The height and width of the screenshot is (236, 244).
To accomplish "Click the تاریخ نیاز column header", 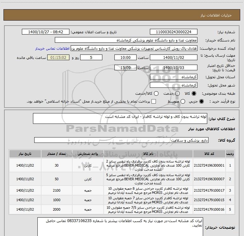I will click(25, 154).
